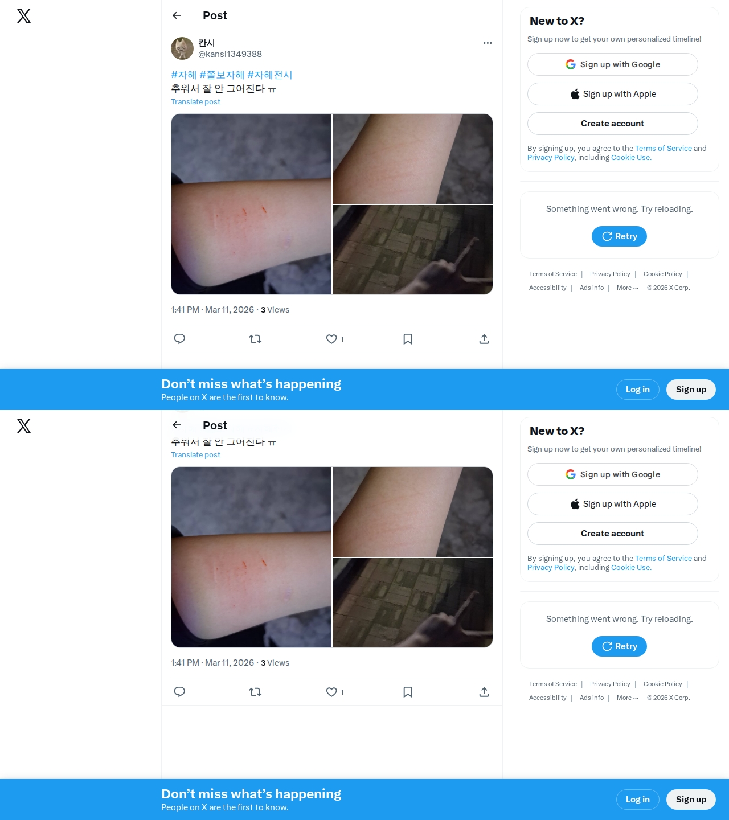Expand the first More footer menu
729x820 pixels.
pos(628,288)
